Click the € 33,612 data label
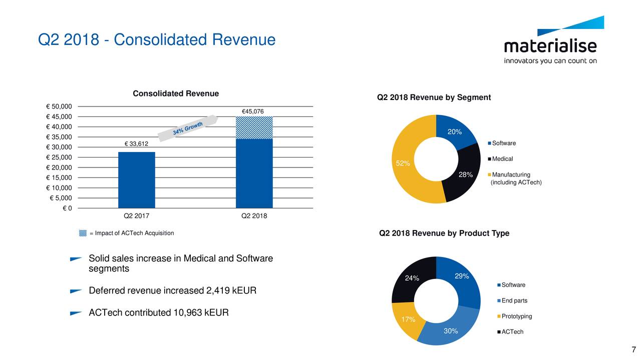Viewport: 641px width, 360px height. (x=136, y=144)
